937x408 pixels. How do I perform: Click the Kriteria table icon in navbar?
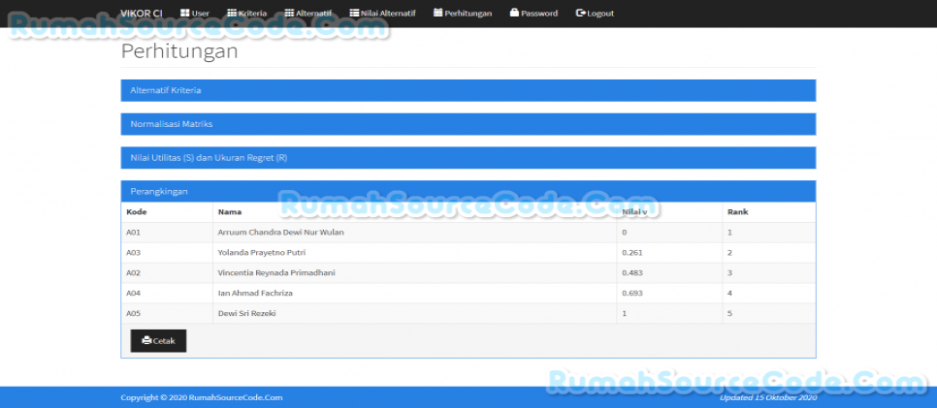[231, 14]
